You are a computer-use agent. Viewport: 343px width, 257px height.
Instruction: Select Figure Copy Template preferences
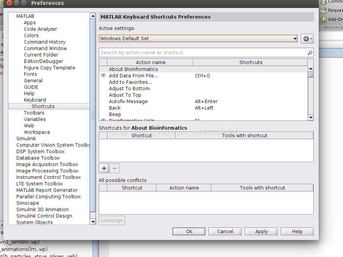point(49,68)
